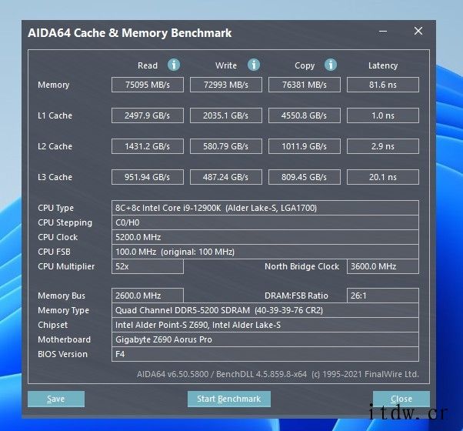Click the window title AIDA64 Cache & Memory Benchmark
The image size is (463, 431).
point(130,33)
